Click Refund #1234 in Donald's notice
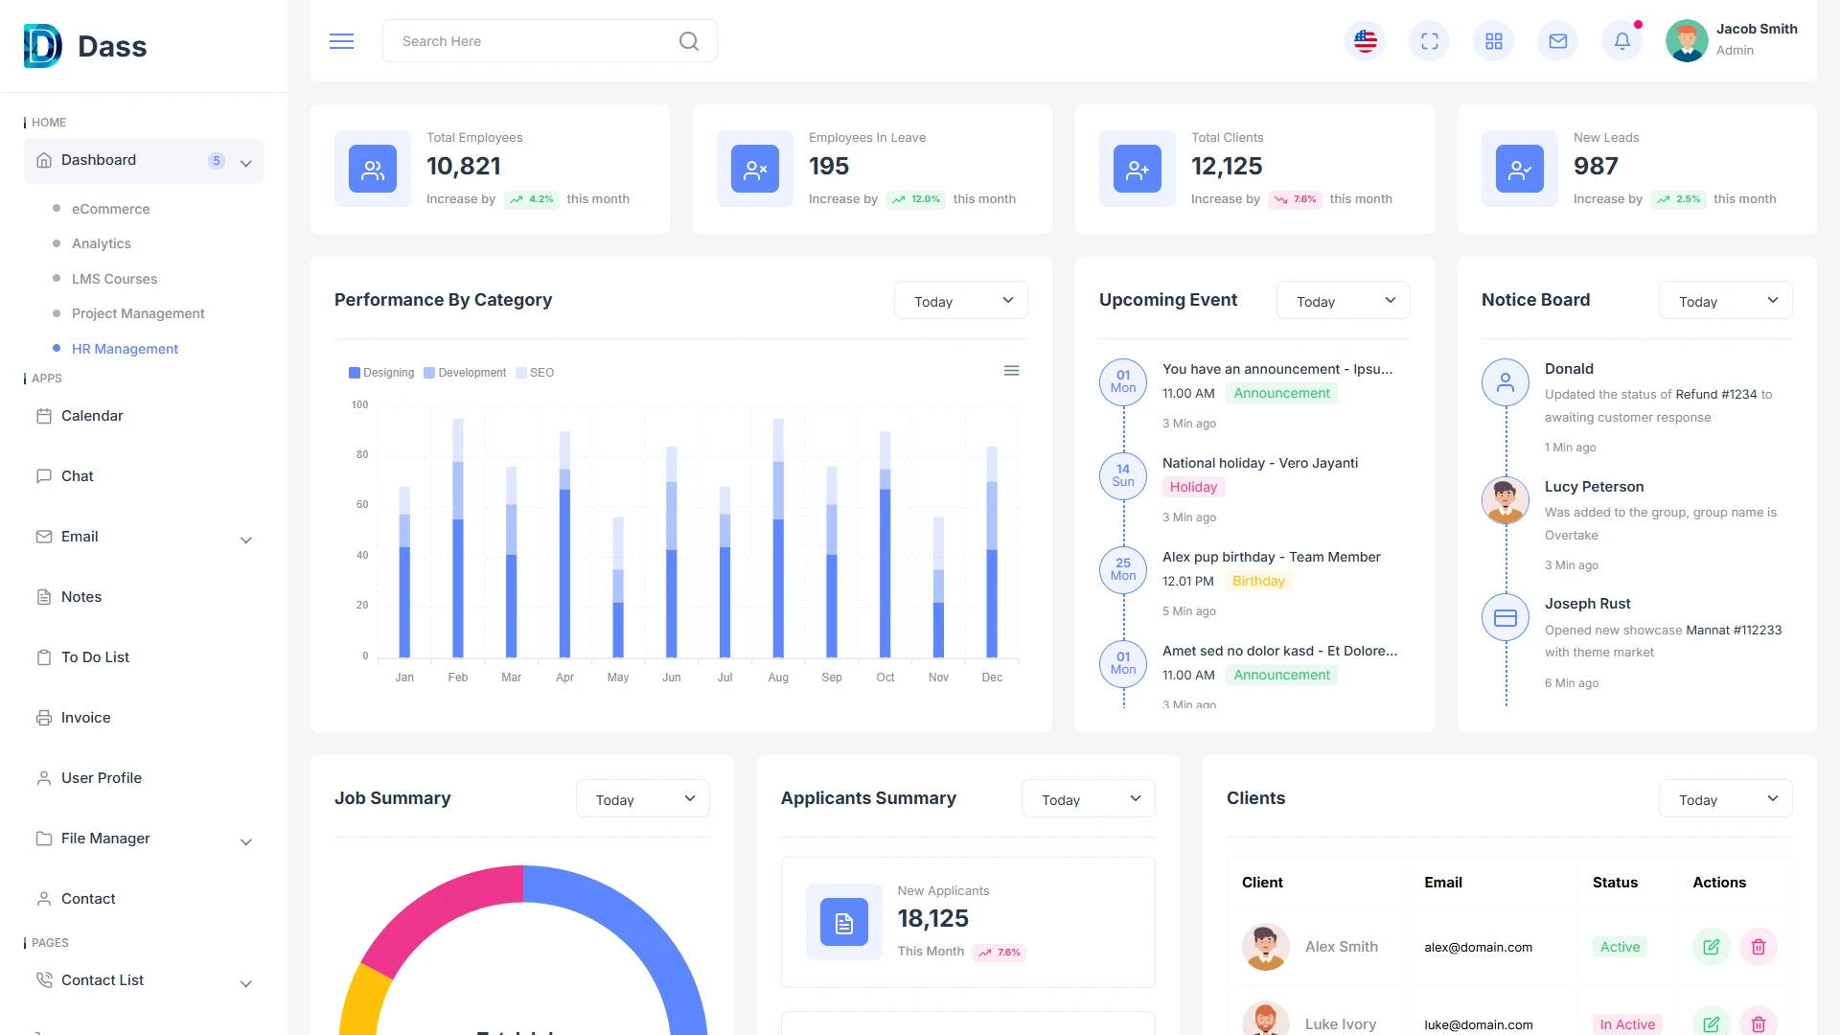This screenshot has width=1840, height=1035. pyautogui.click(x=1716, y=394)
